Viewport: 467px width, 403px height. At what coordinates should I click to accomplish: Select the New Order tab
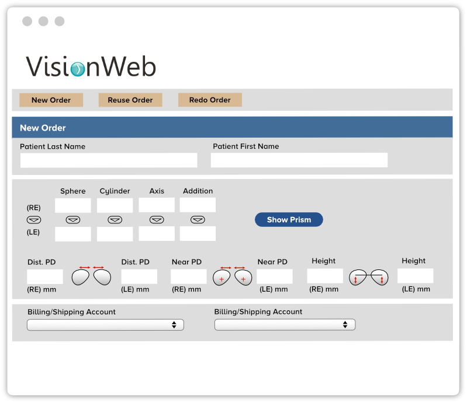tap(51, 100)
